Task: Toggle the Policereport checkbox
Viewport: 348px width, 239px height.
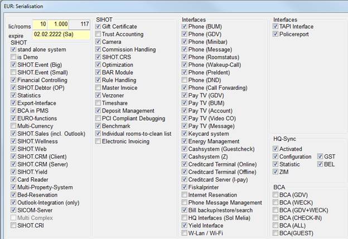Action: pos(276,35)
